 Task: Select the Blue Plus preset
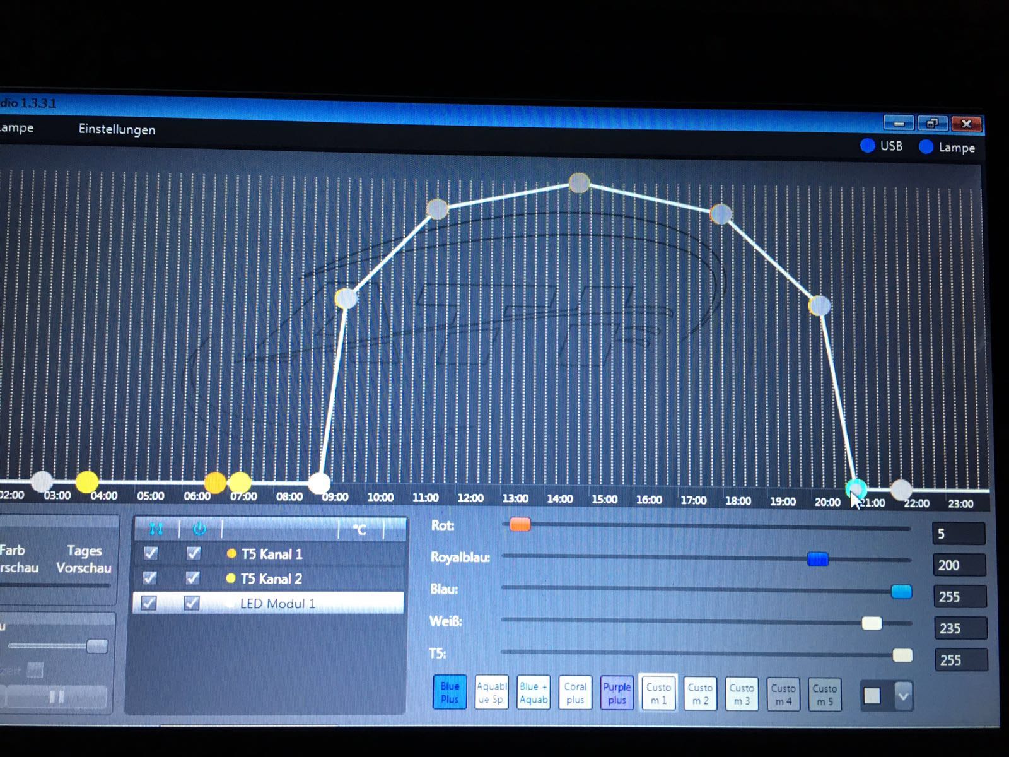[450, 693]
